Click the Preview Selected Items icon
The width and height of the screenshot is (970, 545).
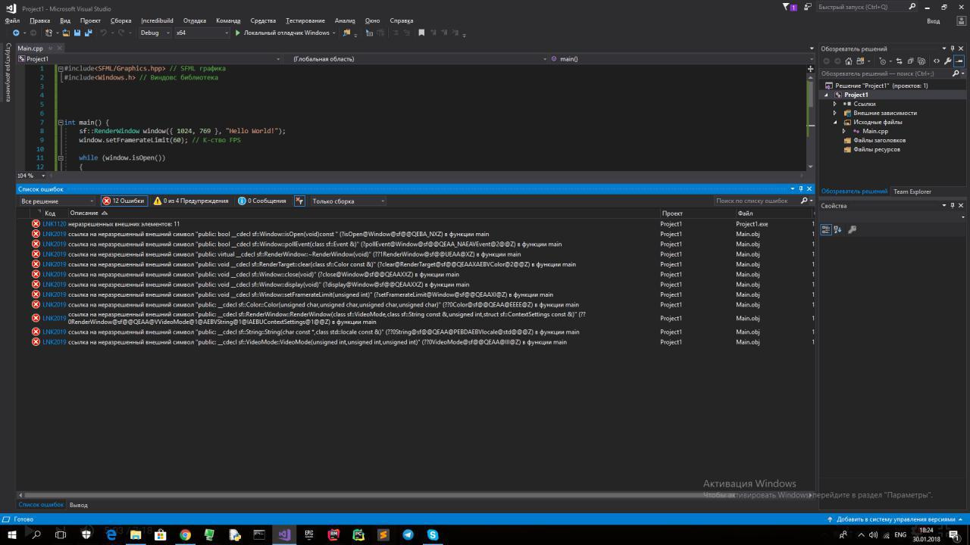(x=959, y=61)
